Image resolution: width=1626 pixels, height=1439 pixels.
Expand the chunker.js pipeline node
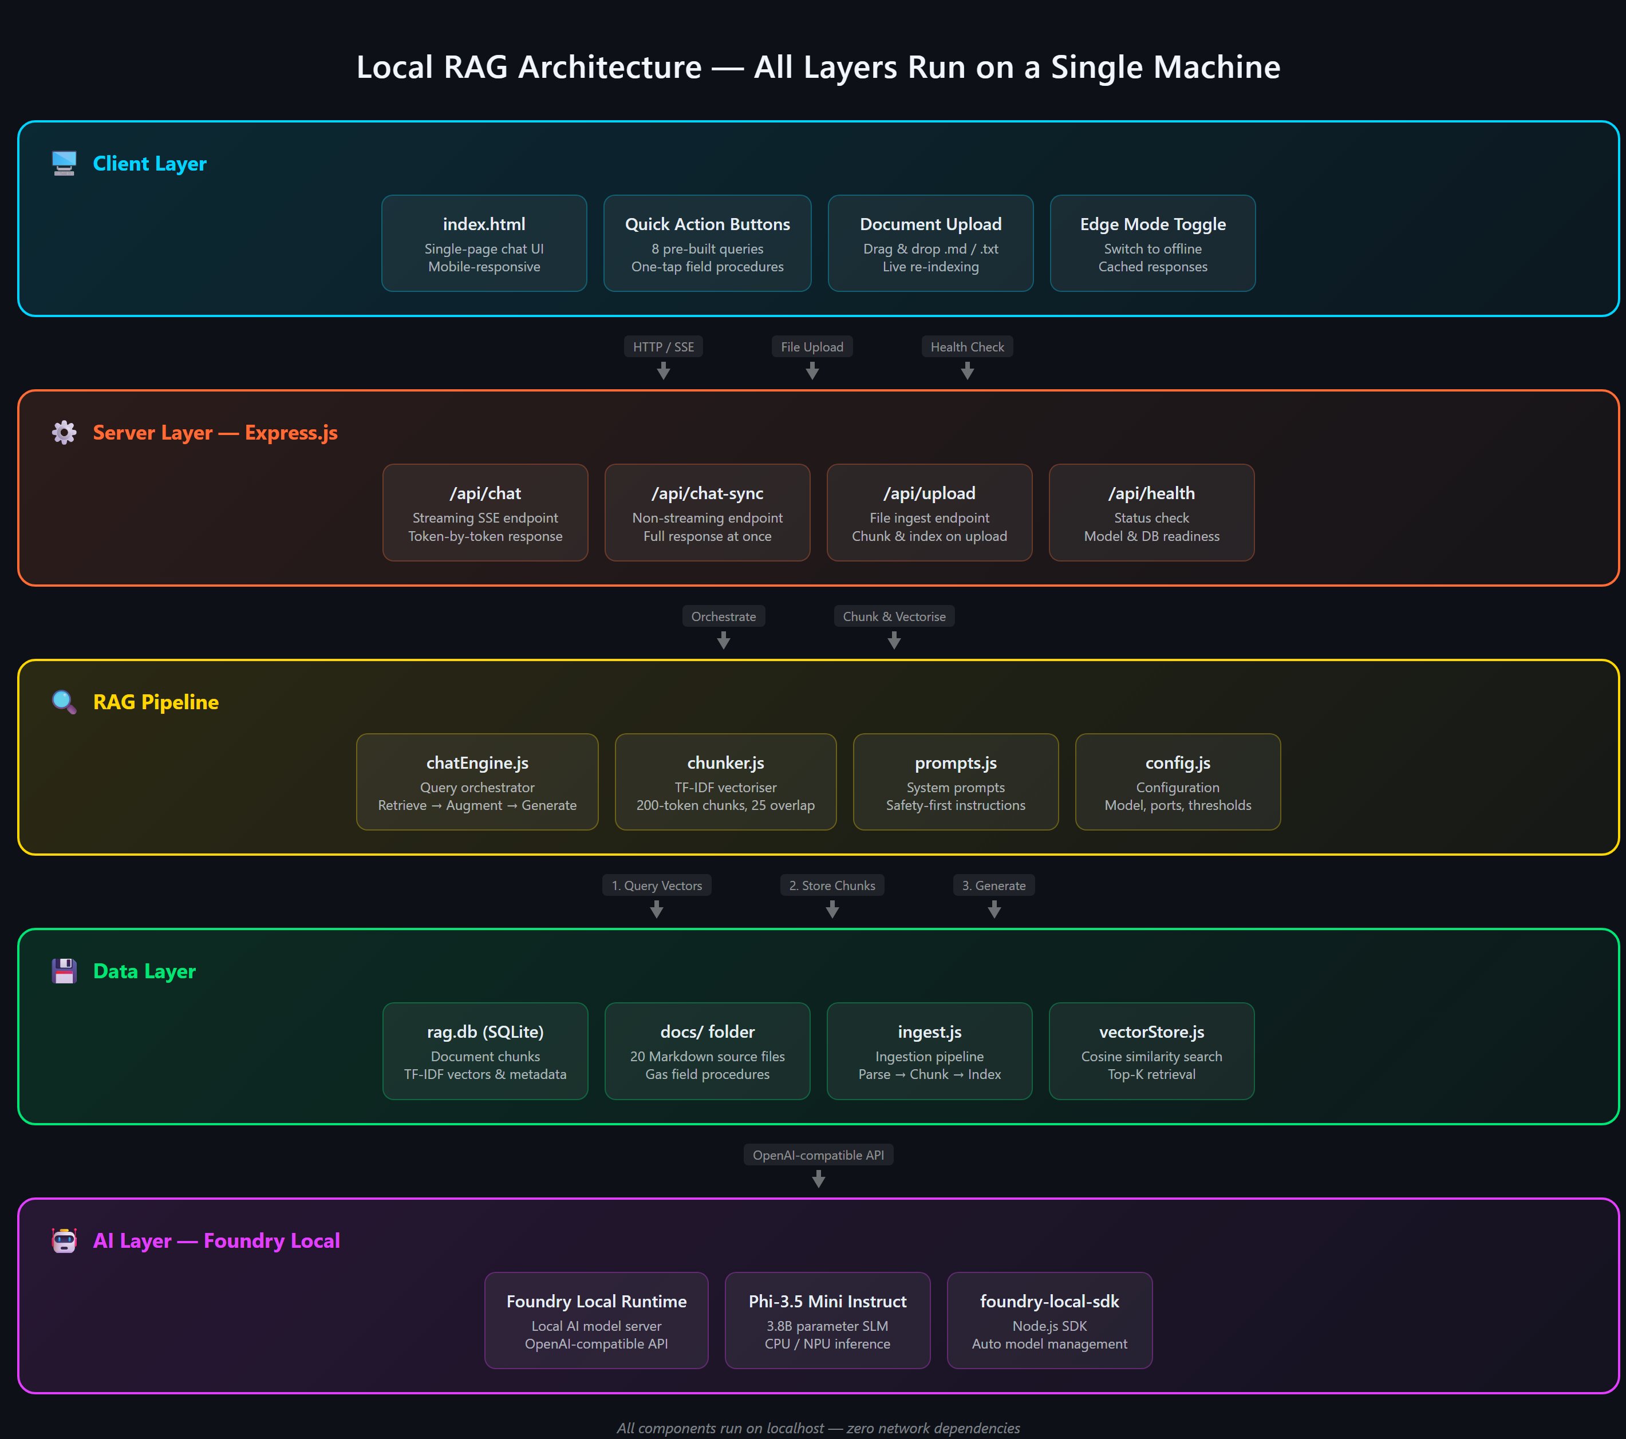click(725, 781)
